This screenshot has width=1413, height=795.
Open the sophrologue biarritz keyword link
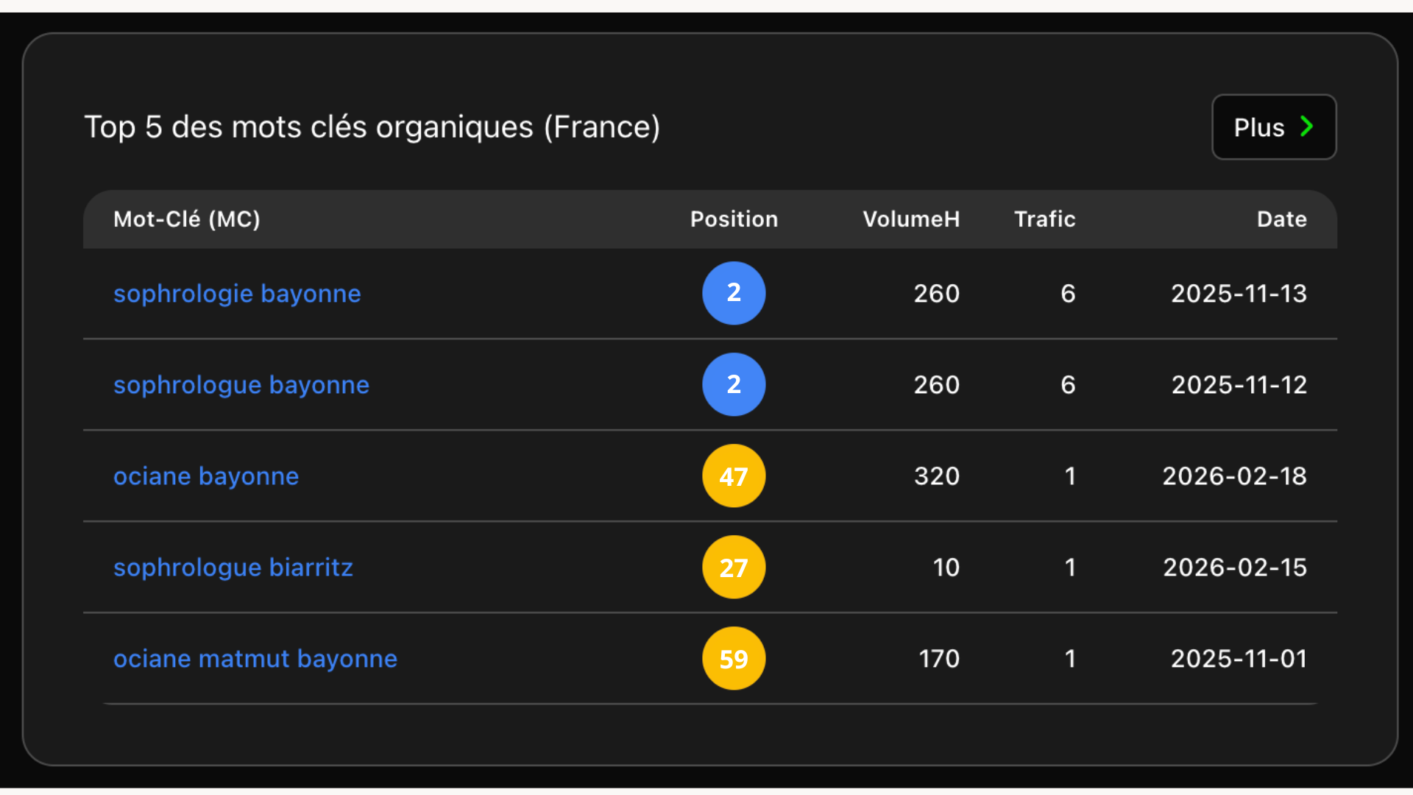233,568
